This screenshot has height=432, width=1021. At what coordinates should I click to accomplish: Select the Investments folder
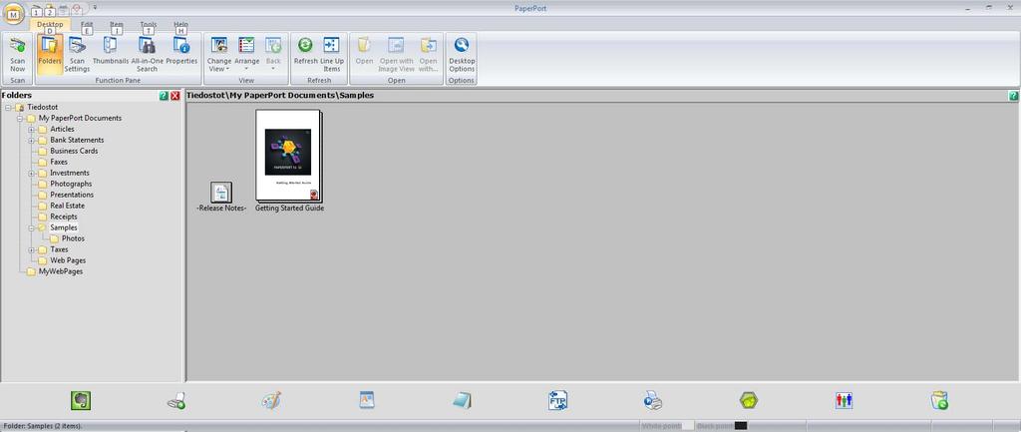70,173
